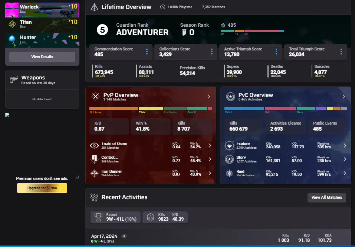
Task: Click the PvE Overview vanguard icon
Action: [x=230, y=97]
